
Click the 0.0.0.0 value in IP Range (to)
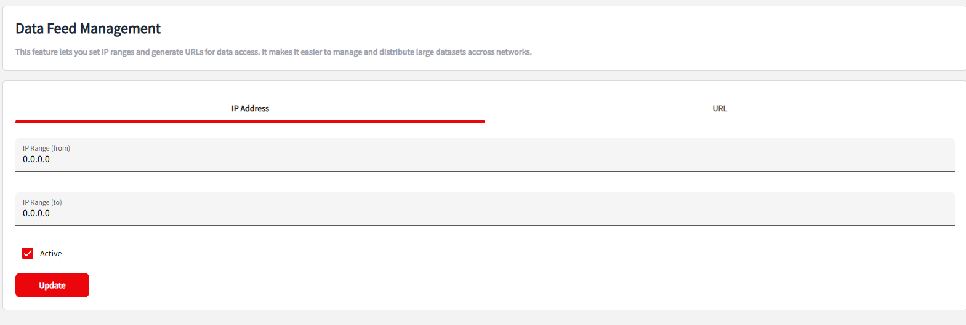(36, 213)
